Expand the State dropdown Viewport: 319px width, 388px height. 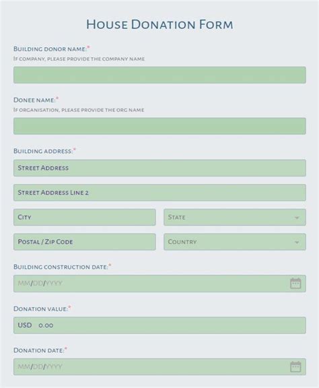[x=235, y=218]
